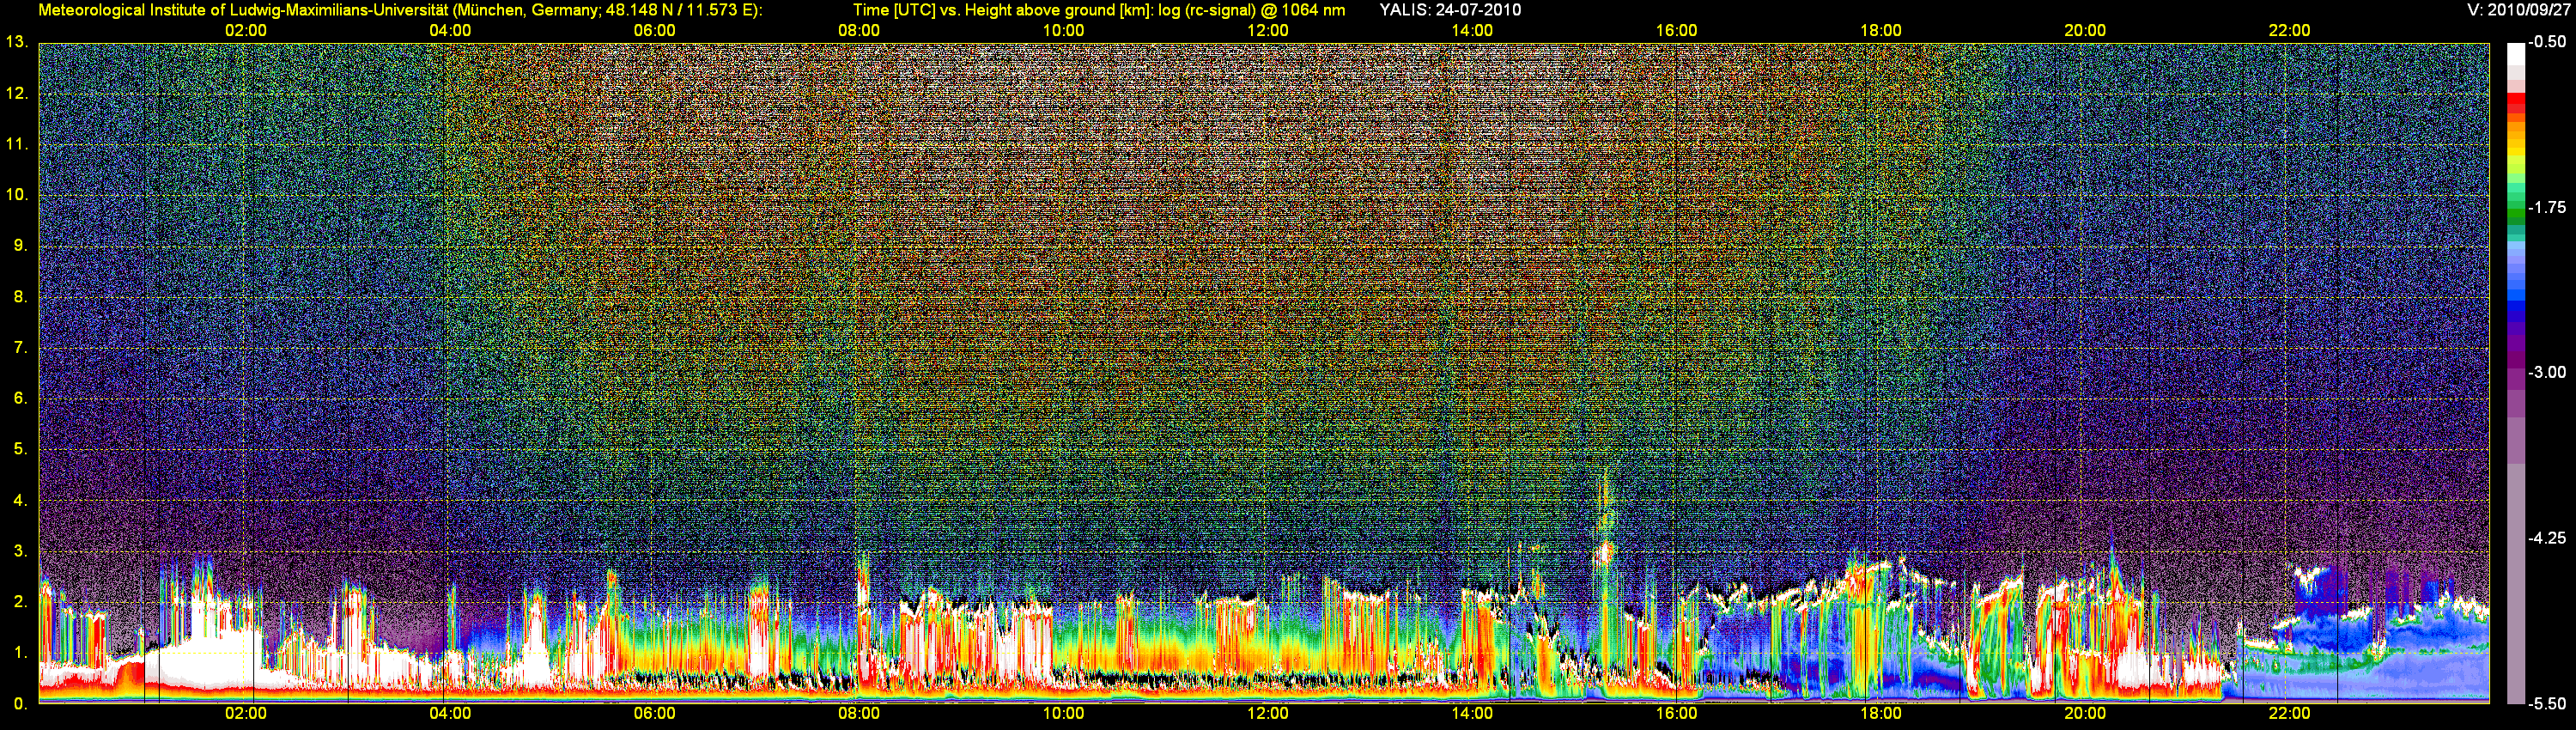The image size is (2576, 730).
Task: Click the 20:00 label on the top time axis
Action: [x=2085, y=30]
